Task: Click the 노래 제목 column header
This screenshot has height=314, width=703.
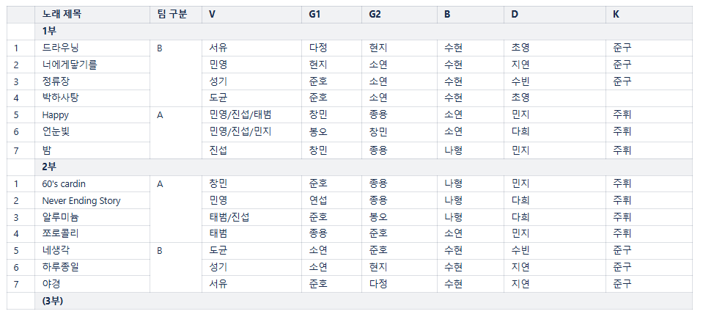Action: click(62, 14)
